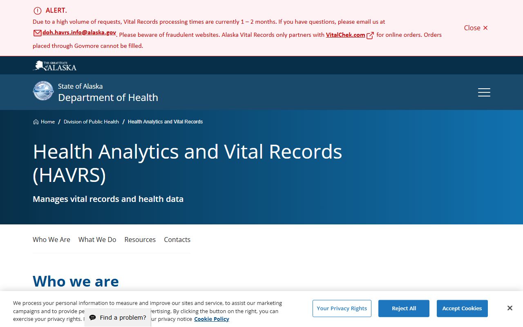Jump to the Who We Are section
The width and height of the screenshot is (523, 327).
tap(51, 240)
